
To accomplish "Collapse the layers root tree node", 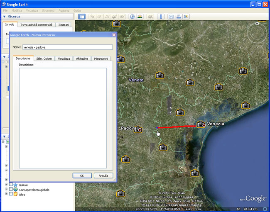I will [x=3, y=141].
